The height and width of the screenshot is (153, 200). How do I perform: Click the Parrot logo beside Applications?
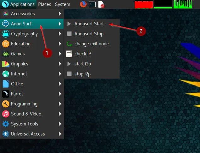click(x=5, y=4)
